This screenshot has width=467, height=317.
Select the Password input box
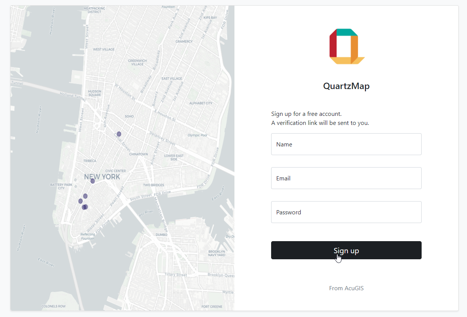(x=346, y=212)
